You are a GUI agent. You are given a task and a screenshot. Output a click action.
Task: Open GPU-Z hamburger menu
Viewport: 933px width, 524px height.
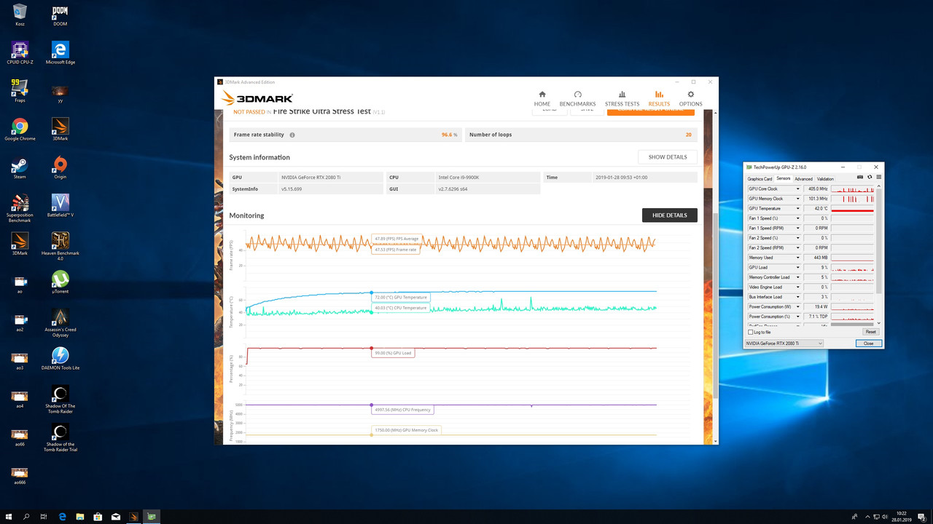pyautogui.click(x=878, y=178)
